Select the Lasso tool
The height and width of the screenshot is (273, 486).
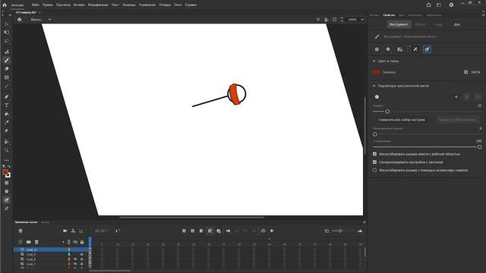coord(7,41)
